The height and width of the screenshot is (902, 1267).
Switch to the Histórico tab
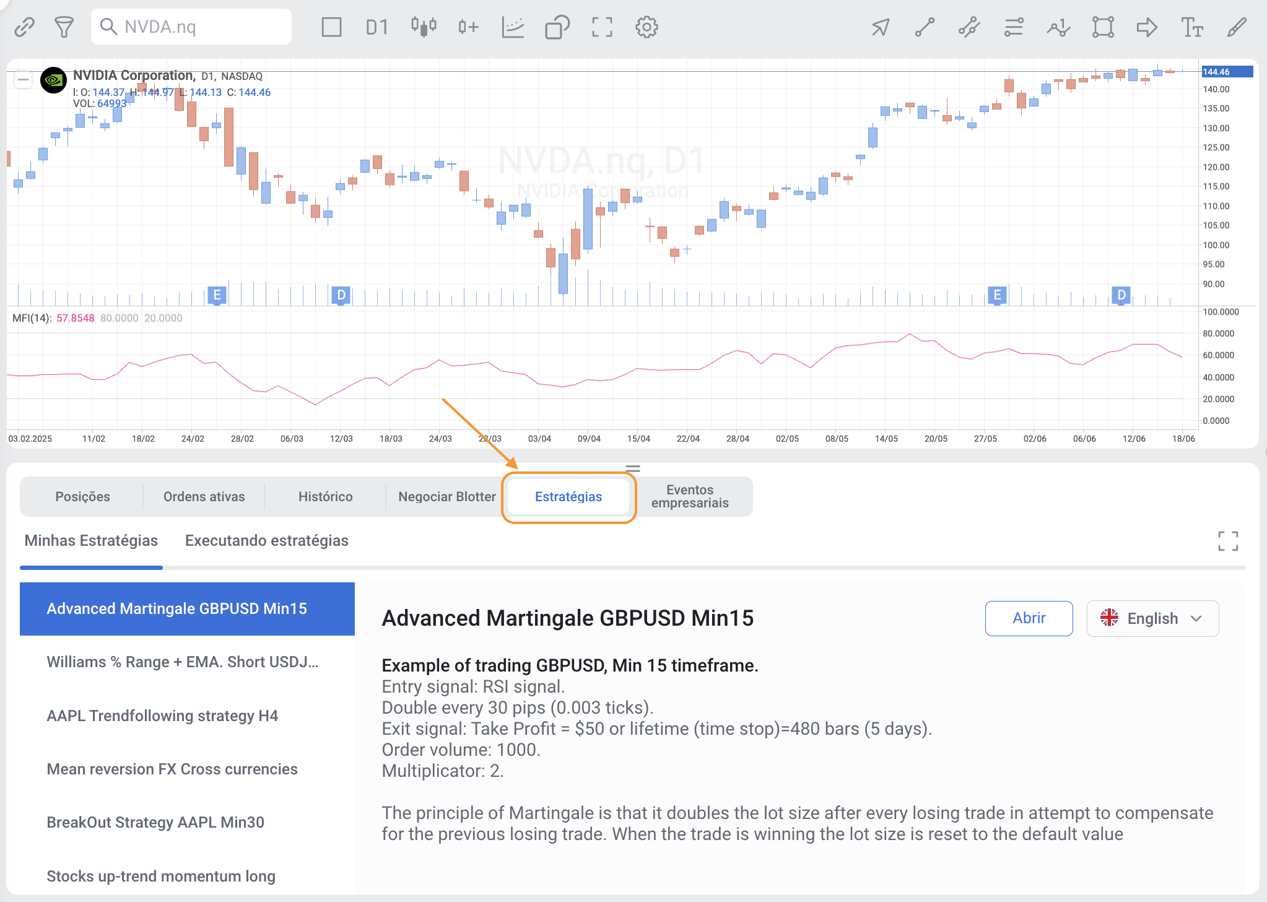point(325,496)
